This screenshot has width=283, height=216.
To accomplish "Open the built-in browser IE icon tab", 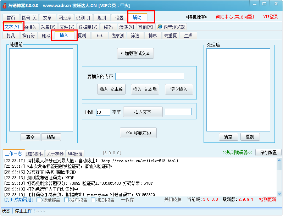I will click(171, 27).
